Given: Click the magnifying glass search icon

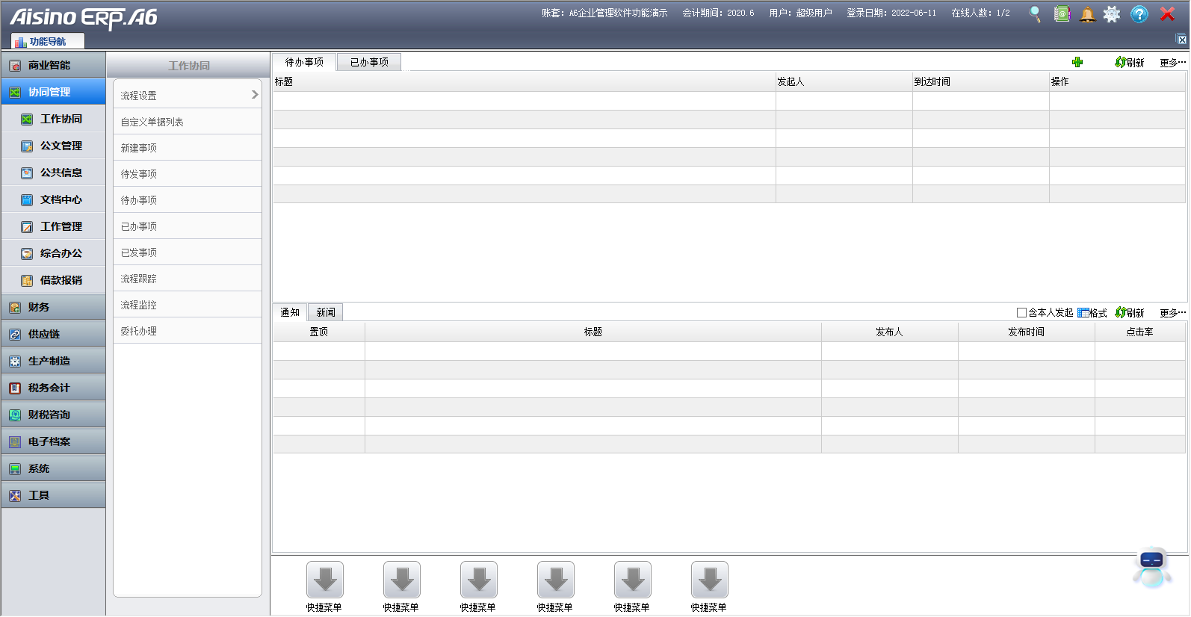Looking at the screenshot, I should (1035, 14).
